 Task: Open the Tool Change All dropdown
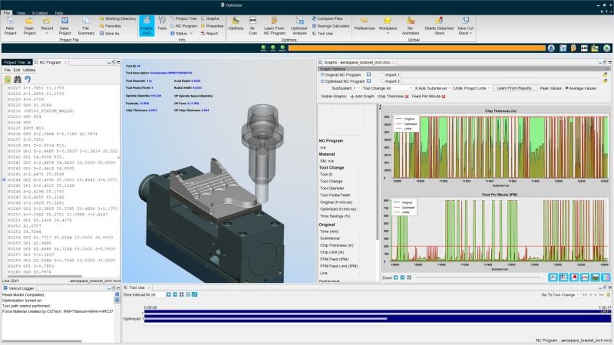(x=387, y=88)
